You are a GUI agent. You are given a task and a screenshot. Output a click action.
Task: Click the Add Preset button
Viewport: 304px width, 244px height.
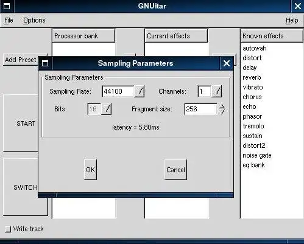(21, 60)
